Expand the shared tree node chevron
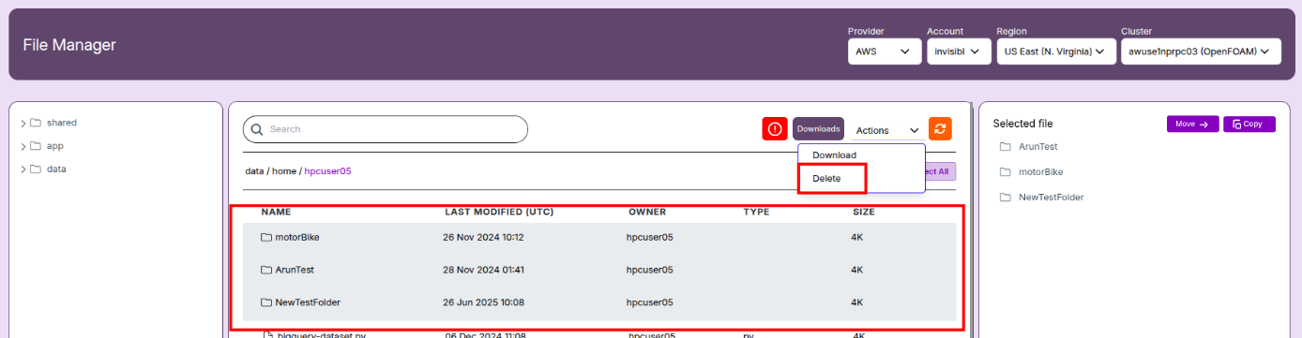The height and width of the screenshot is (338, 1302). click(23, 123)
